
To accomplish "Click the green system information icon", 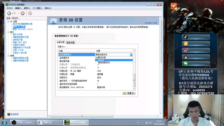I will click(x=9, y=114).
